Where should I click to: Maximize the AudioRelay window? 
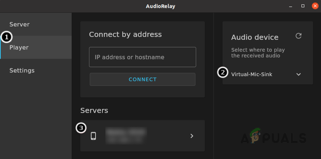303,6
